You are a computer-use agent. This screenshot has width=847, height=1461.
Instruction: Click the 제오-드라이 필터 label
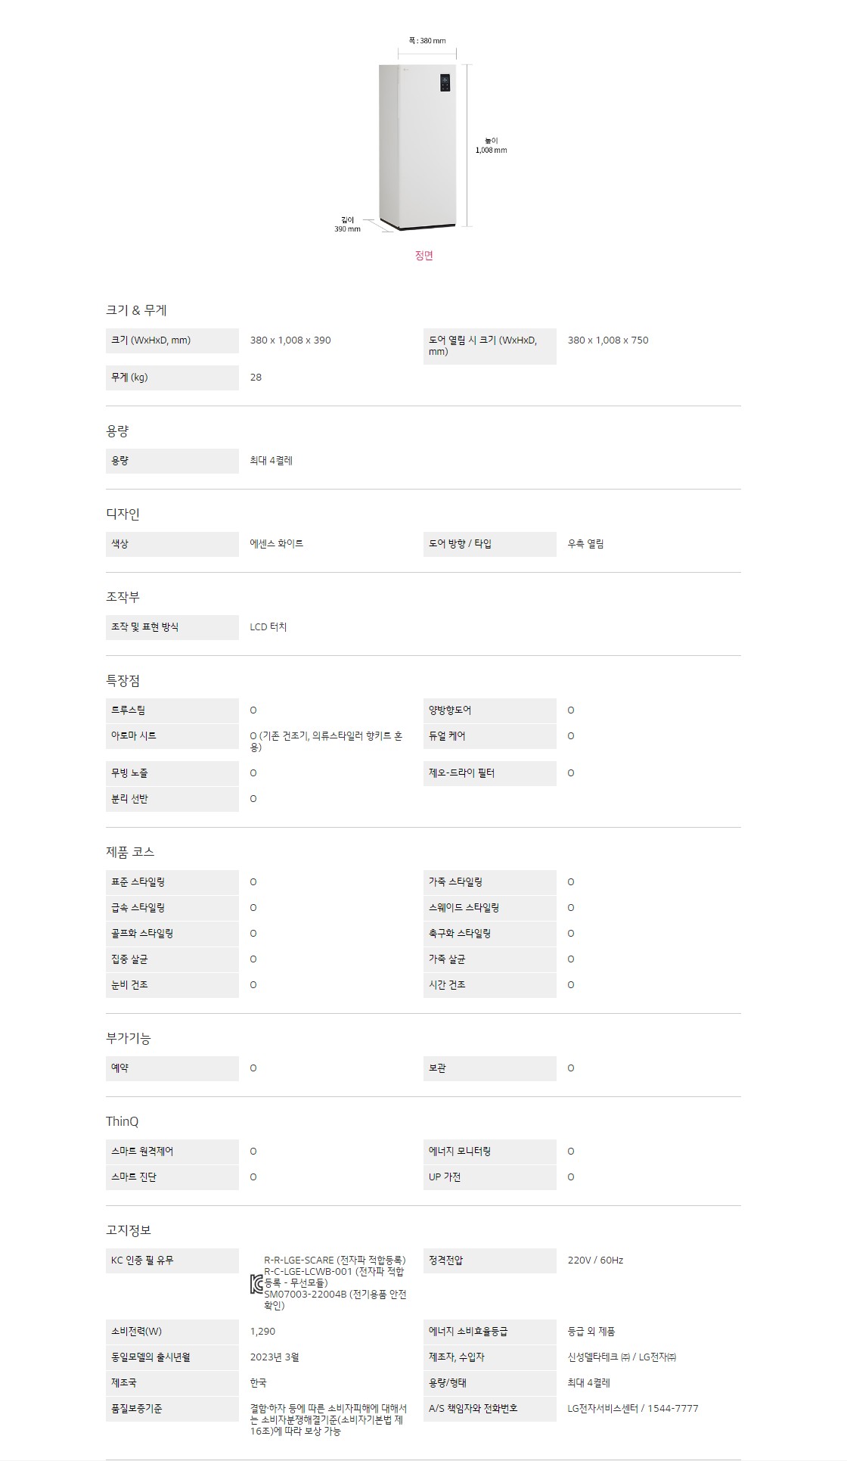click(x=462, y=773)
